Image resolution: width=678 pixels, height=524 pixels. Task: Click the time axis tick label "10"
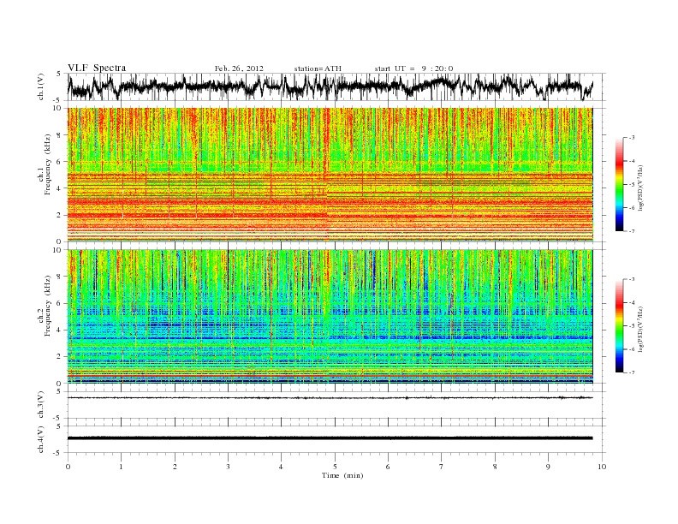coord(602,467)
